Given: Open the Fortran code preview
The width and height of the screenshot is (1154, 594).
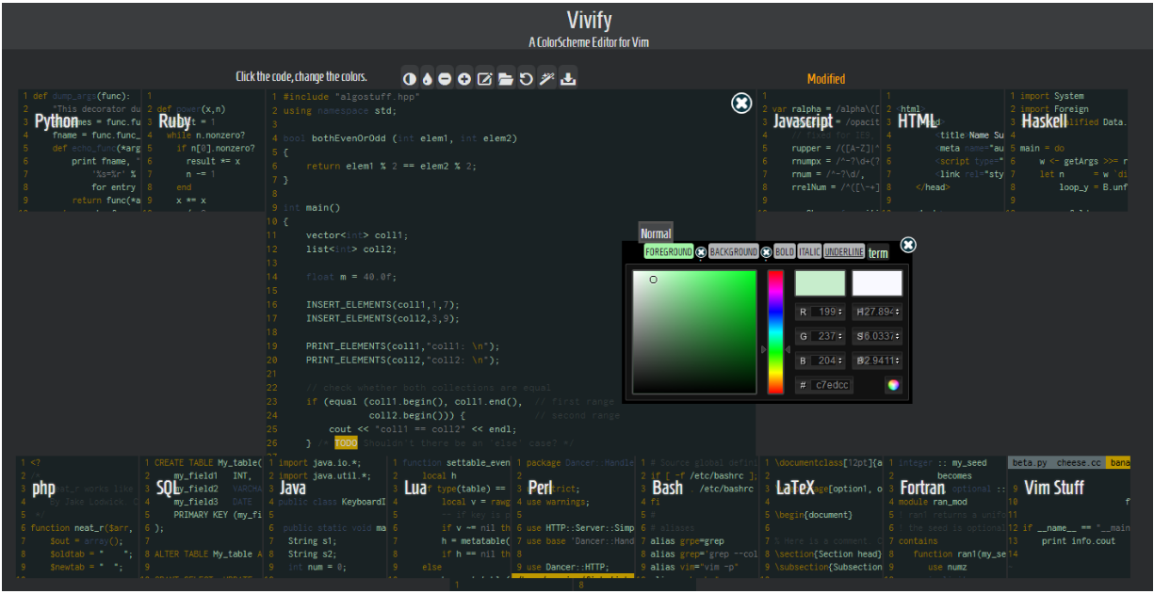Looking at the screenshot, I should pos(946,517).
